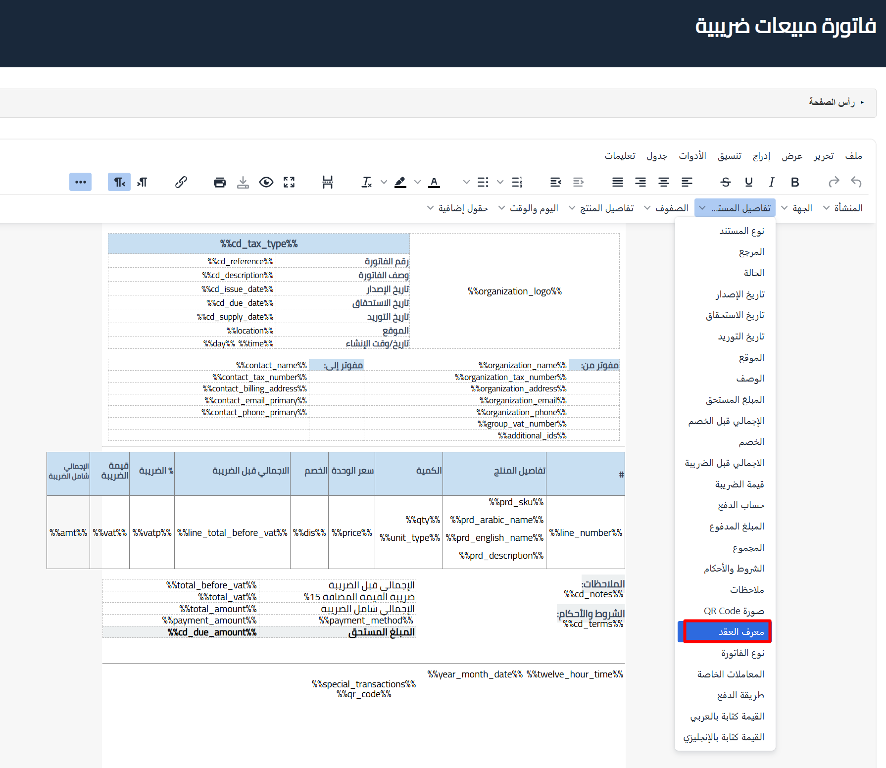The image size is (886, 768).
Task: Click the %%qr_code%% placeholder text
Action: tap(364, 694)
